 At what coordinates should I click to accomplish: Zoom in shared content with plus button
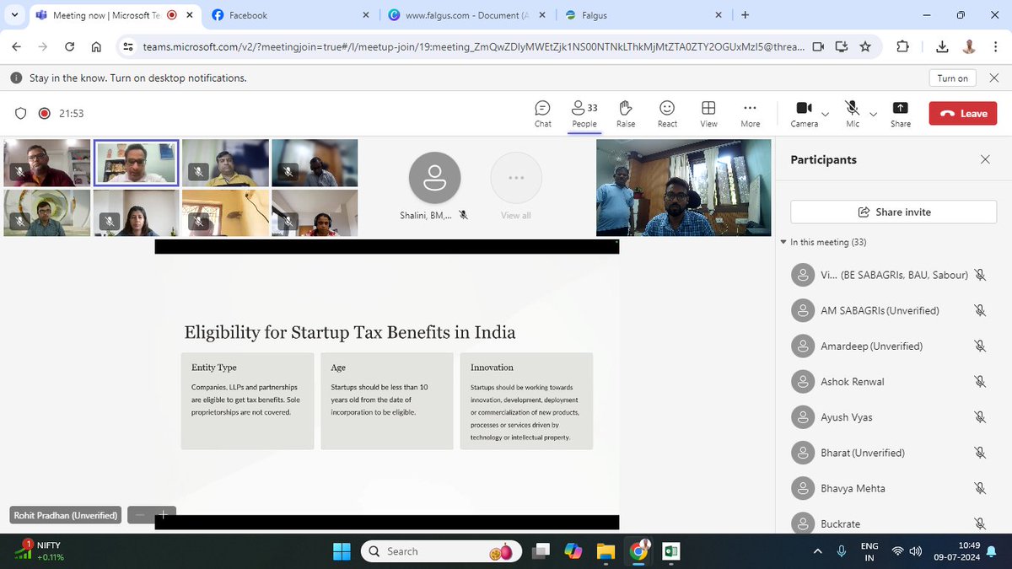click(x=164, y=514)
